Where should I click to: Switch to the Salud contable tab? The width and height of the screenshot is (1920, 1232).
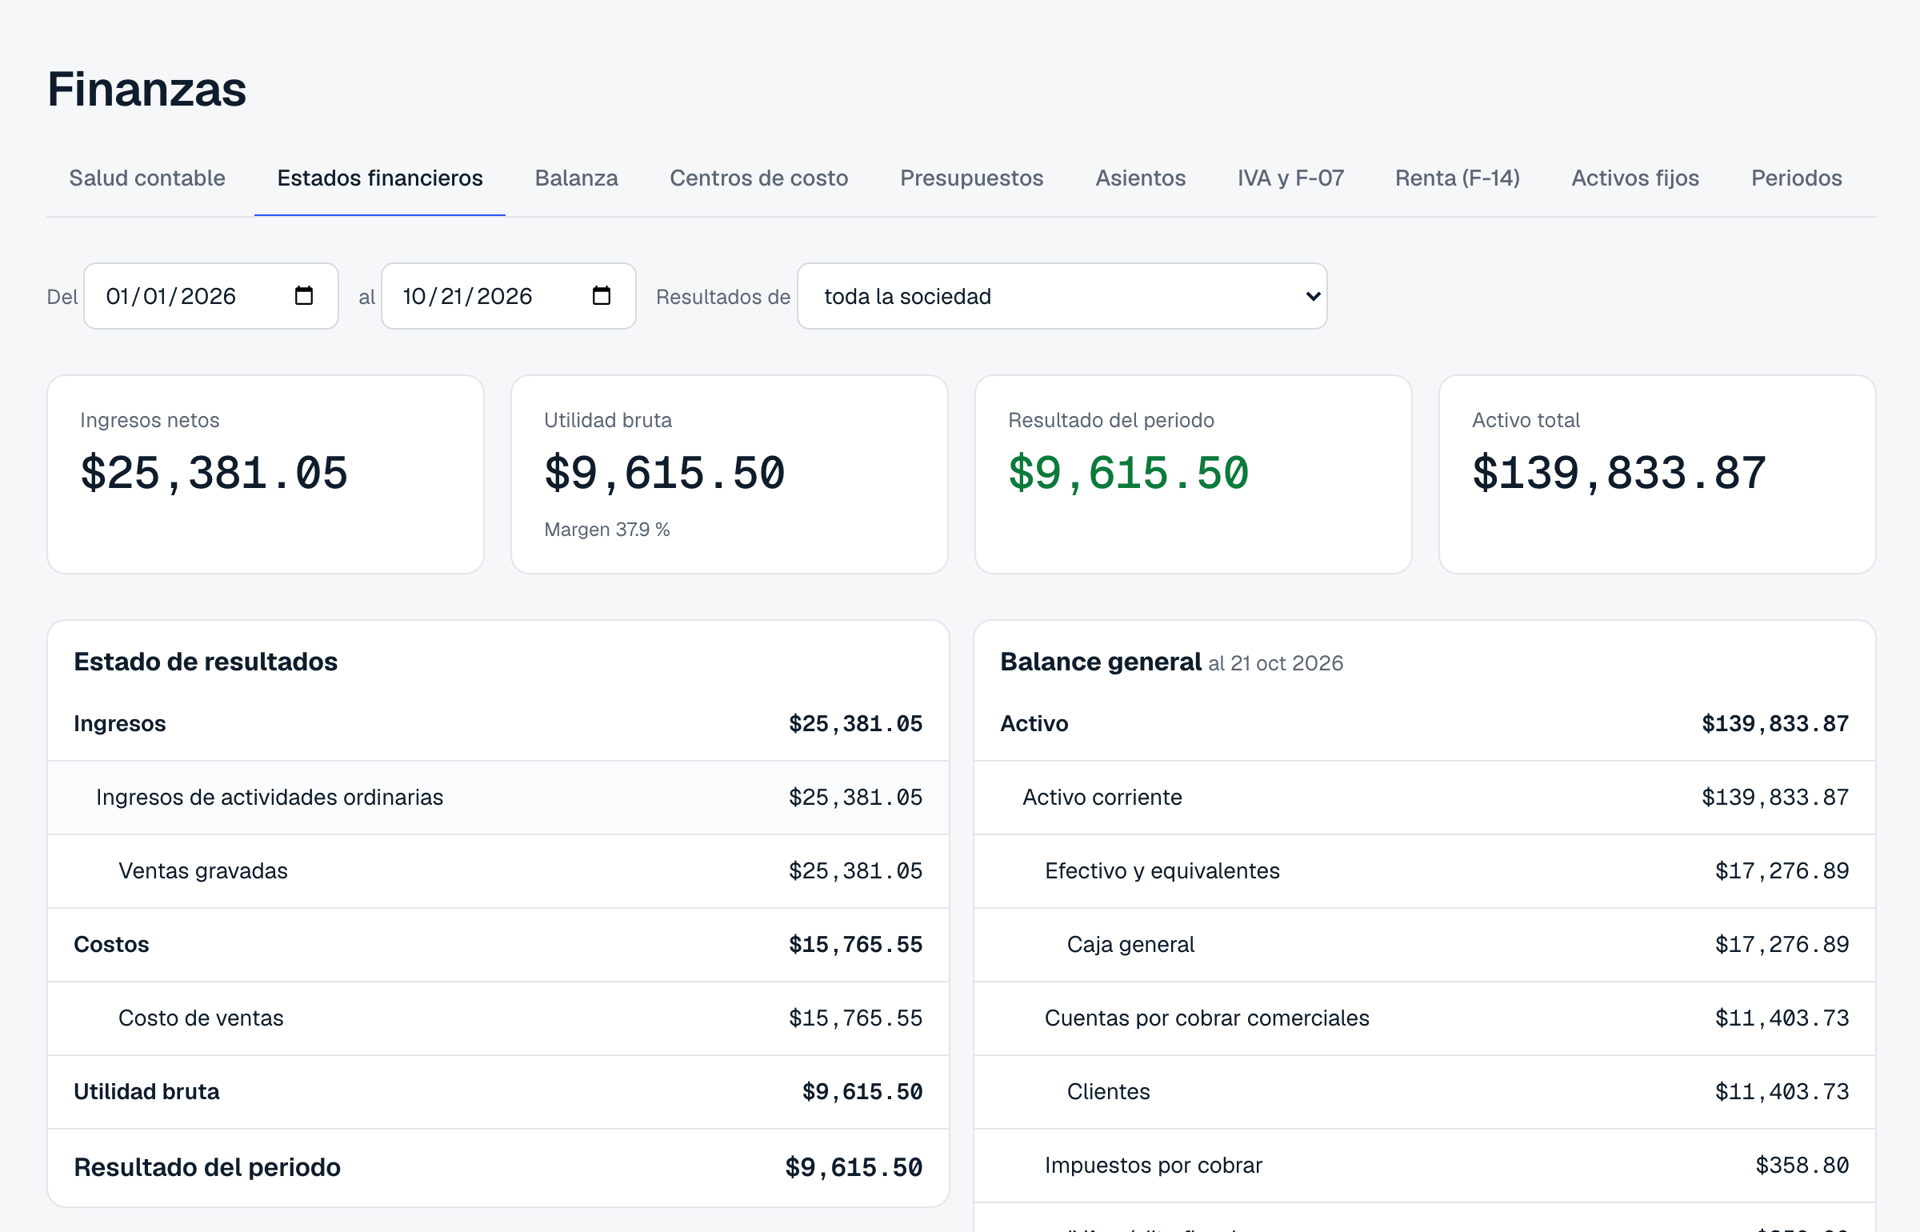(147, 178)
